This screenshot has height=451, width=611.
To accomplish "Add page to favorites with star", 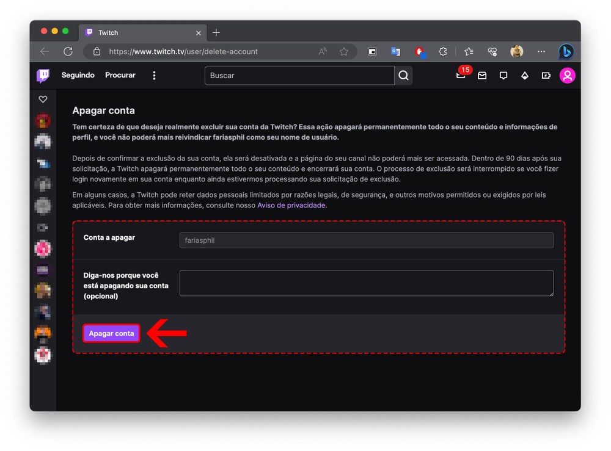I will click(x=343, y=51).
